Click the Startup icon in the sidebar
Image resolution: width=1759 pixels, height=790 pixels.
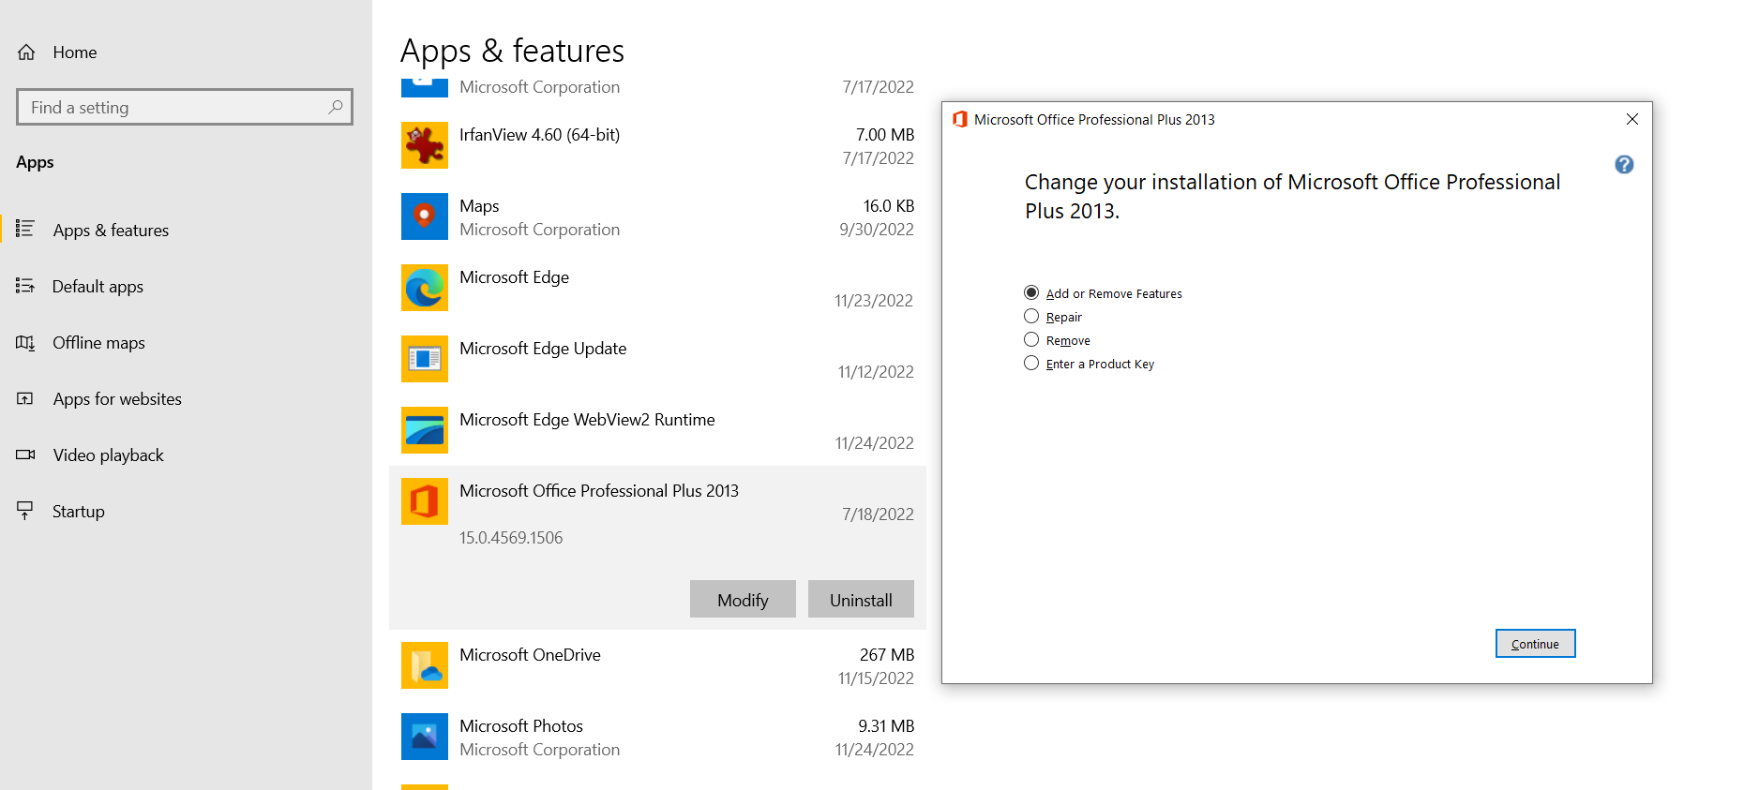pos(25,511)
